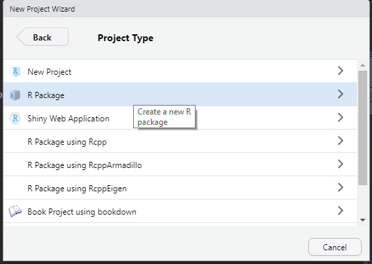Screen dimensions: 372x264
Task: Expand the RcppArmadillo row chevron
Action: point(340,164)
